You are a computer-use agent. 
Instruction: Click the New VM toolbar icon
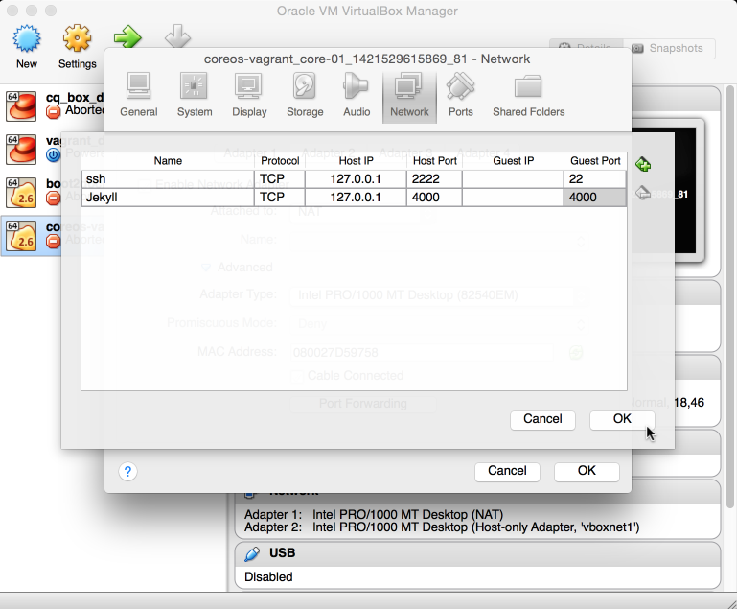tap(27, 46)
